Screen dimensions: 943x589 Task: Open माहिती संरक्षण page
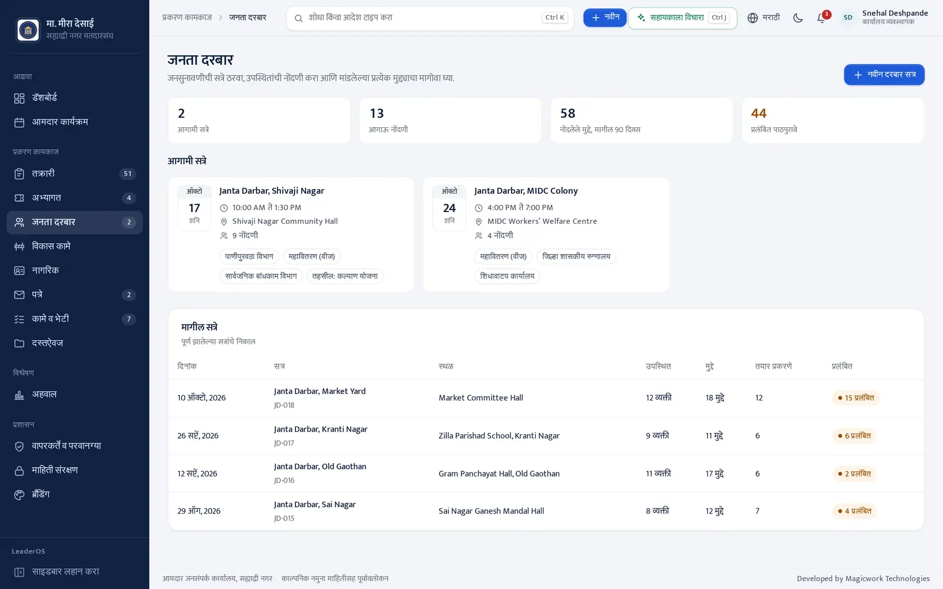(x=74, y=470)
